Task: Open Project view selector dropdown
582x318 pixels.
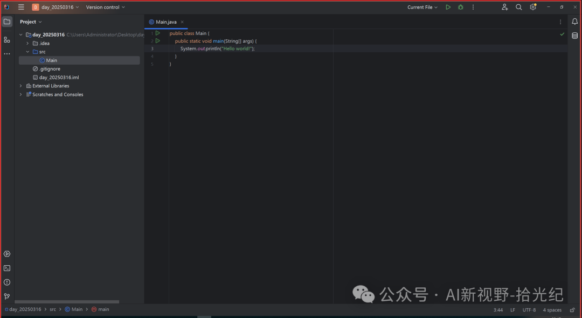Action: pyautogui.click(x=31, y=22)
